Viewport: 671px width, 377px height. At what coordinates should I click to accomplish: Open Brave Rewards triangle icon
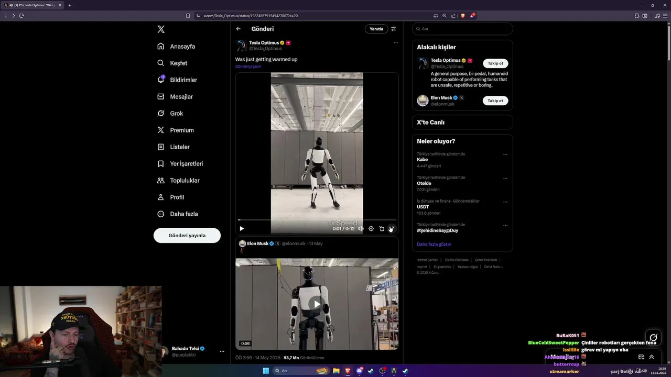(472, 16)
